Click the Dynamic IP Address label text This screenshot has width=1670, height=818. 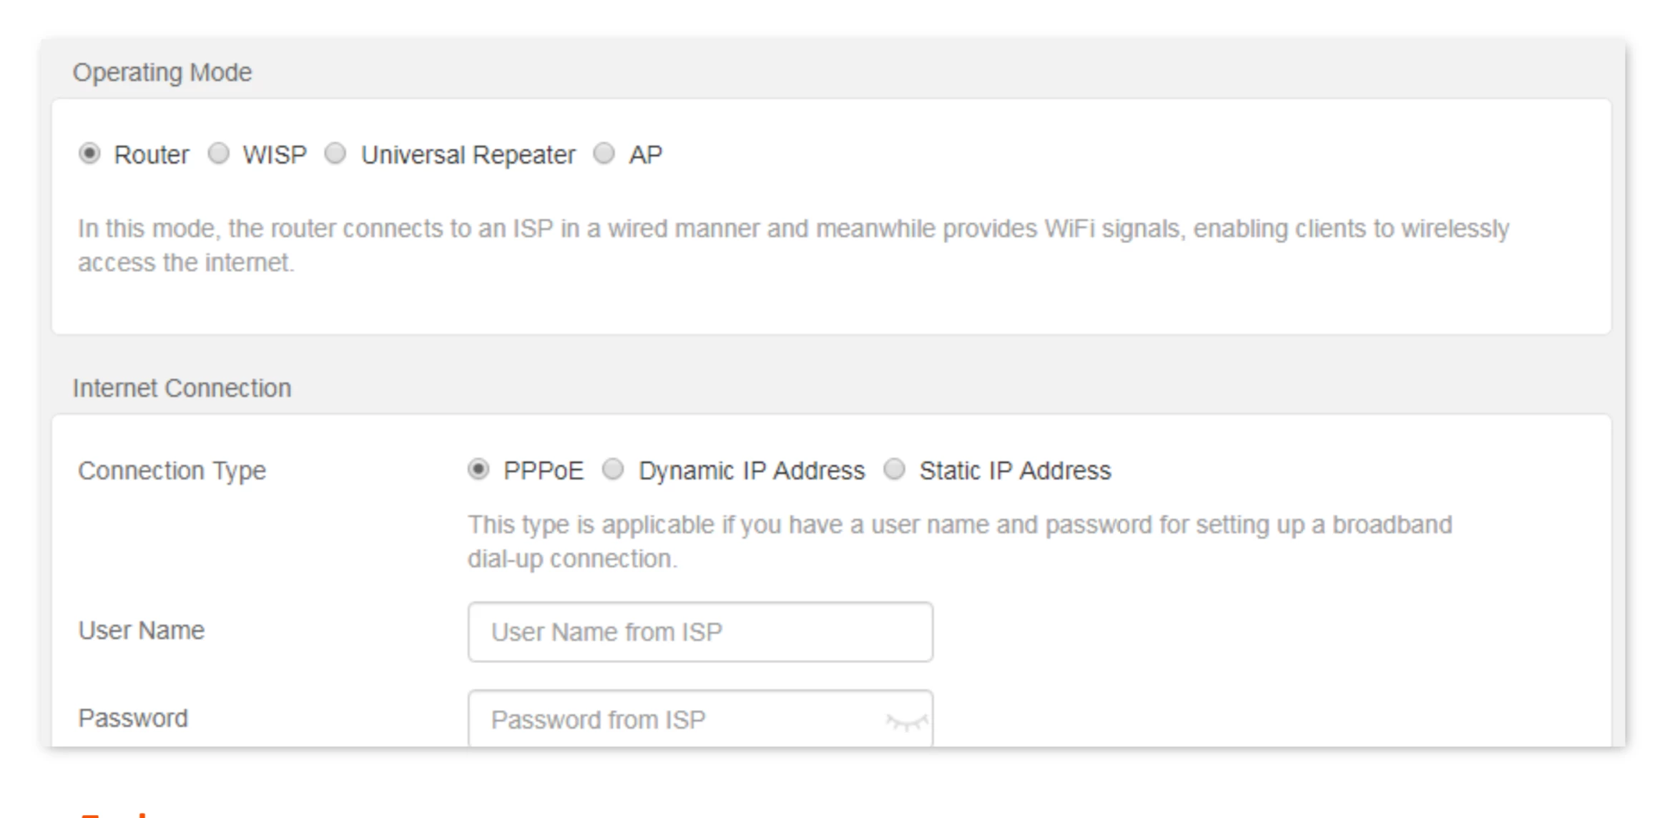tap(751, 471)
